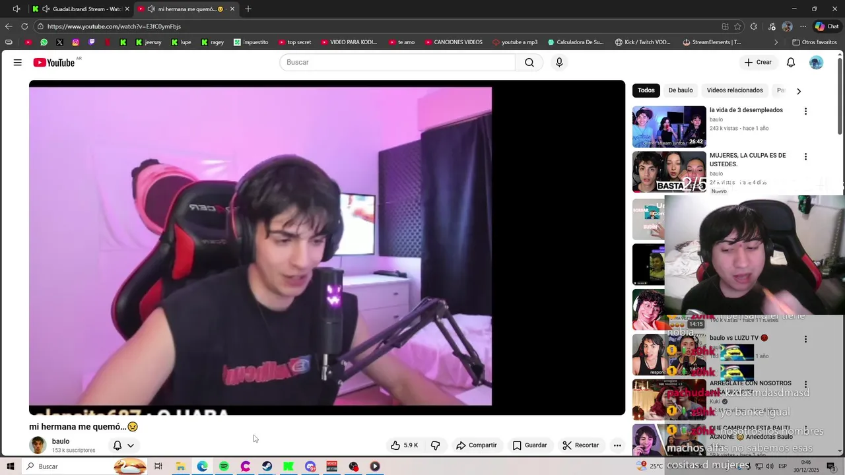Screen dimensions: 845x475
Task: Open the 'top secret' bookmark
Action: [x=294, y=42]
